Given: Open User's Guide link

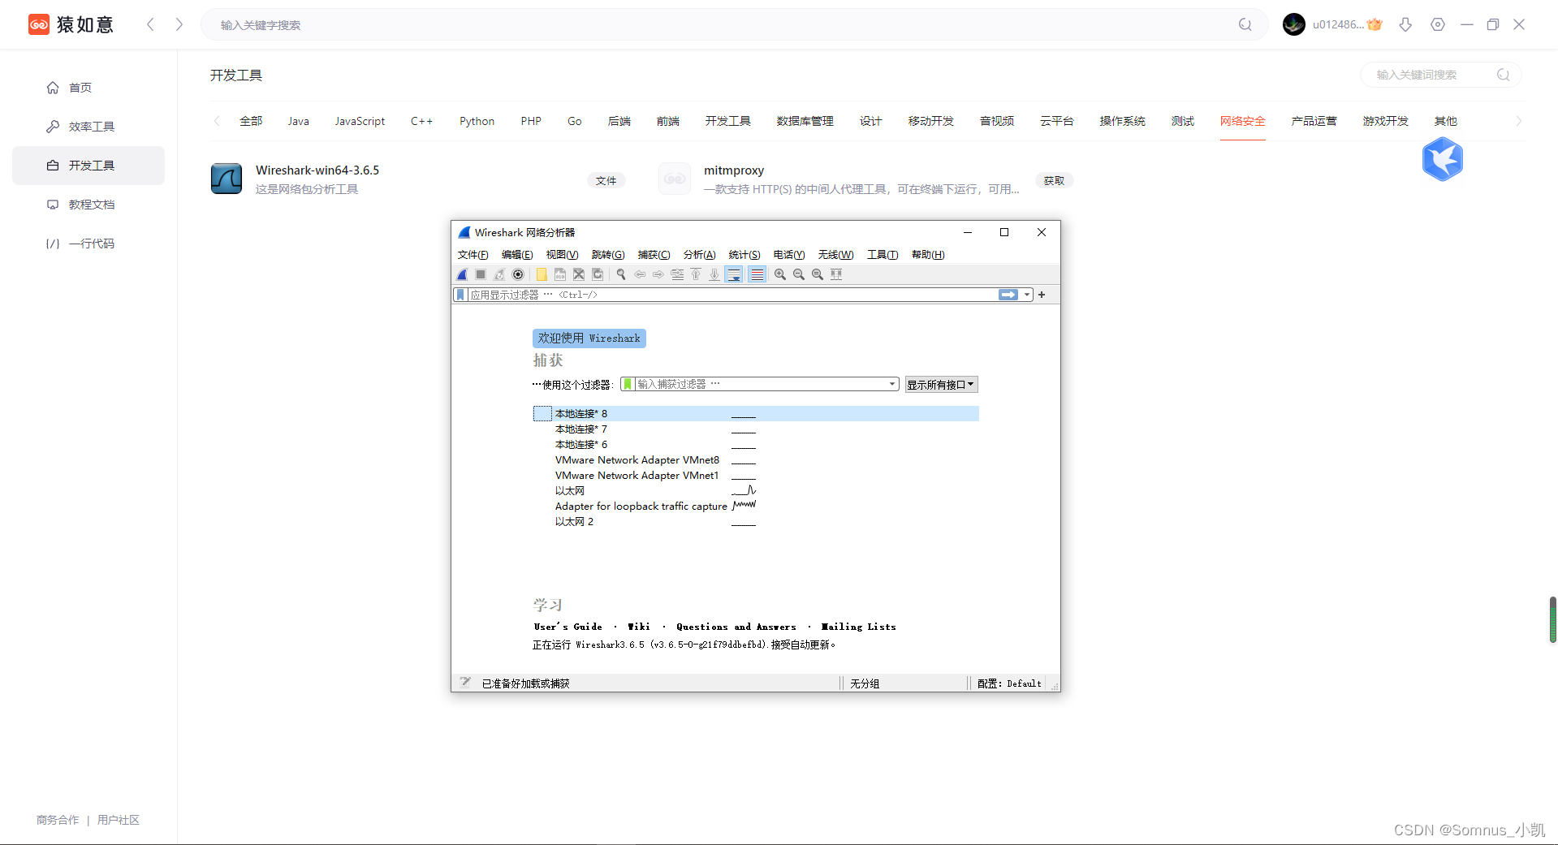Looking at the screenshot, I should point(568,627).
